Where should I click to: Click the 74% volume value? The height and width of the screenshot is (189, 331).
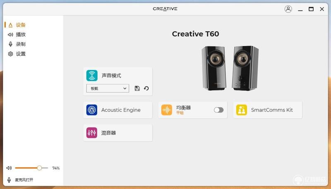pos(56,168)
